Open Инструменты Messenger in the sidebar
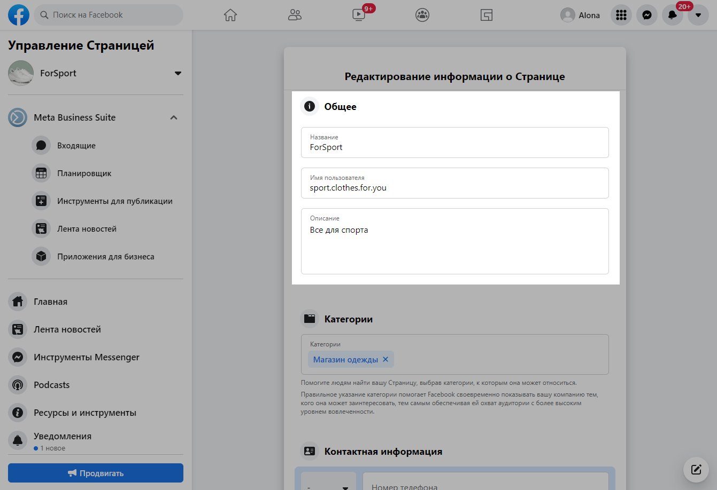The height and width of the screenshot is (490, 717). pyautogui.click(x=86, y=357)
